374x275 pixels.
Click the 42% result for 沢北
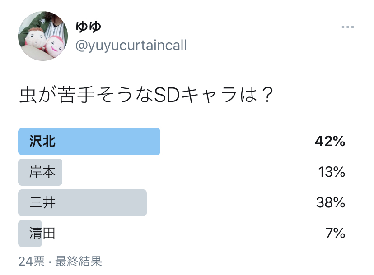330,142
